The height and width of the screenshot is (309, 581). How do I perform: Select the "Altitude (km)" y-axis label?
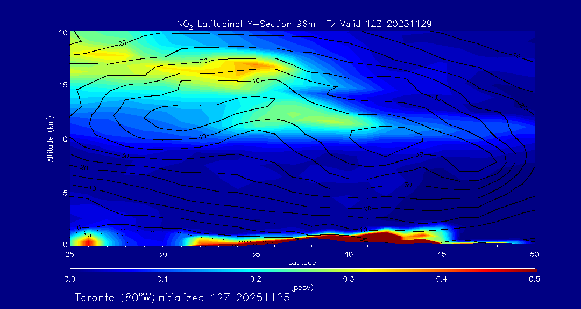(49, 139)
